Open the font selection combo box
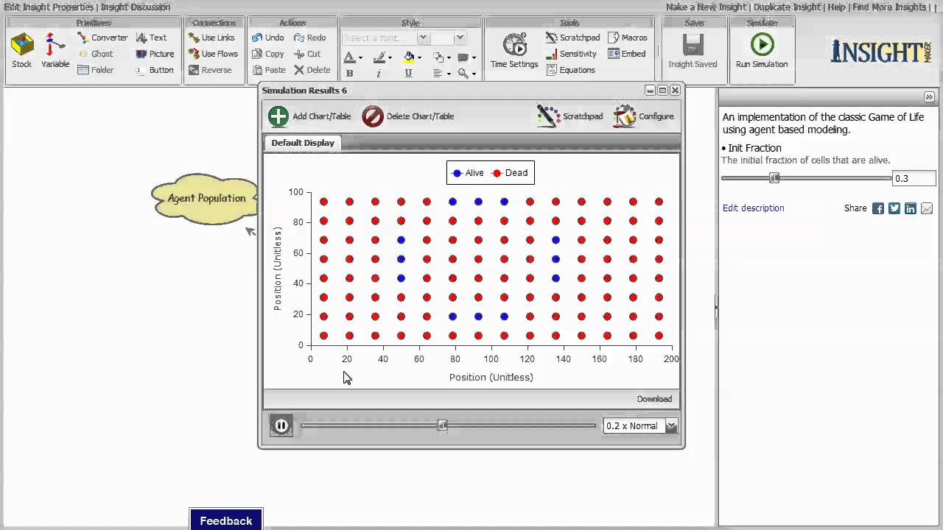This screenshot has width=943, height=530. point(385,38)
